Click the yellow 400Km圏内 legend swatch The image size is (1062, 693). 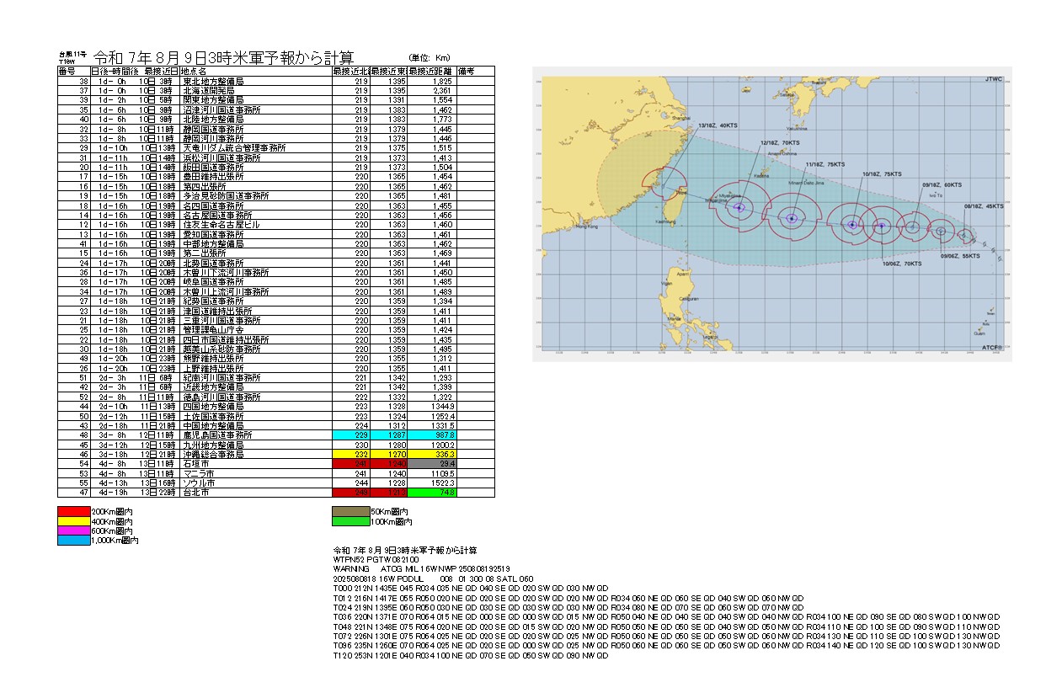[73, 521]
